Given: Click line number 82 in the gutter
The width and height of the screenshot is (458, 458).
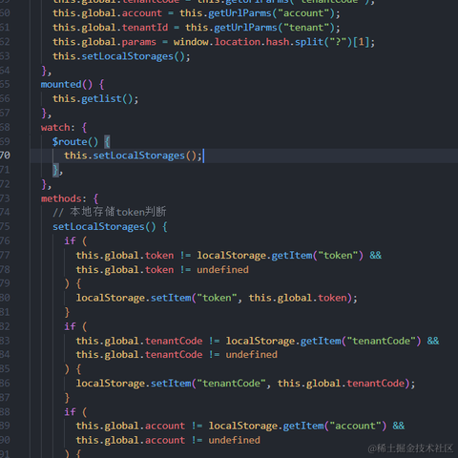Looking at the screenshot, I should [5, 326].
